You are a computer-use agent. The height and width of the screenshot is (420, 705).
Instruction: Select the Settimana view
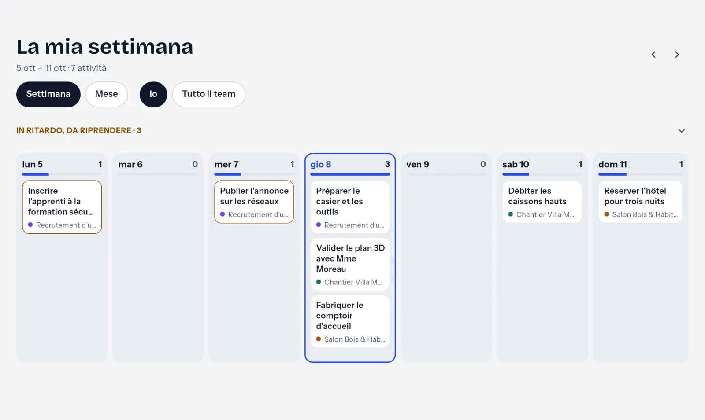[x=48, y=94]
